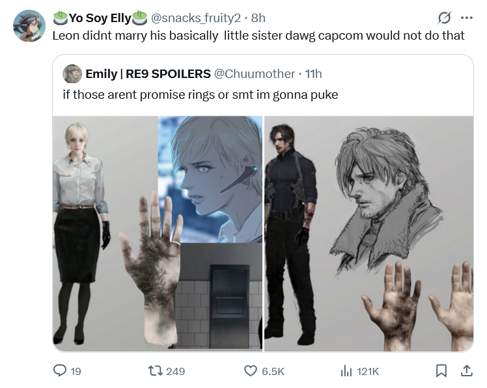
Task: Open the share tweet icon
Action: point(466,370)
